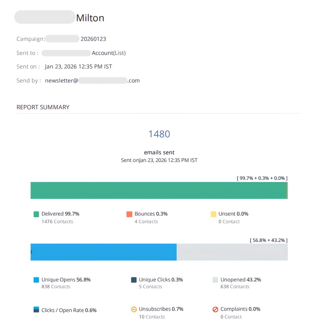Open the 10 Contacts unsubscribes list
The width and height of the screenshot is (317, 332).
(x=152, y=317)
